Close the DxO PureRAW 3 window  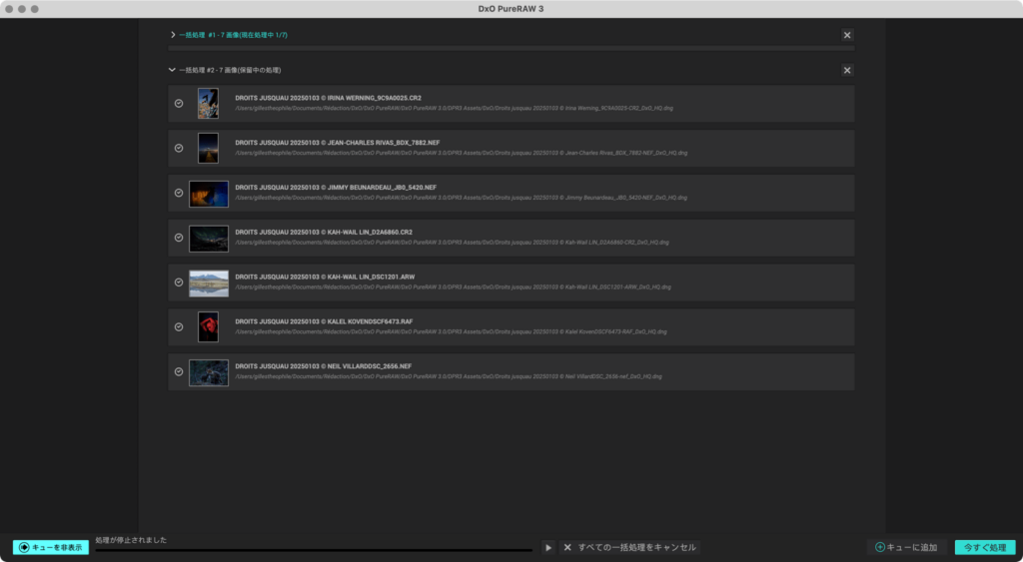[x=9, y=9]
